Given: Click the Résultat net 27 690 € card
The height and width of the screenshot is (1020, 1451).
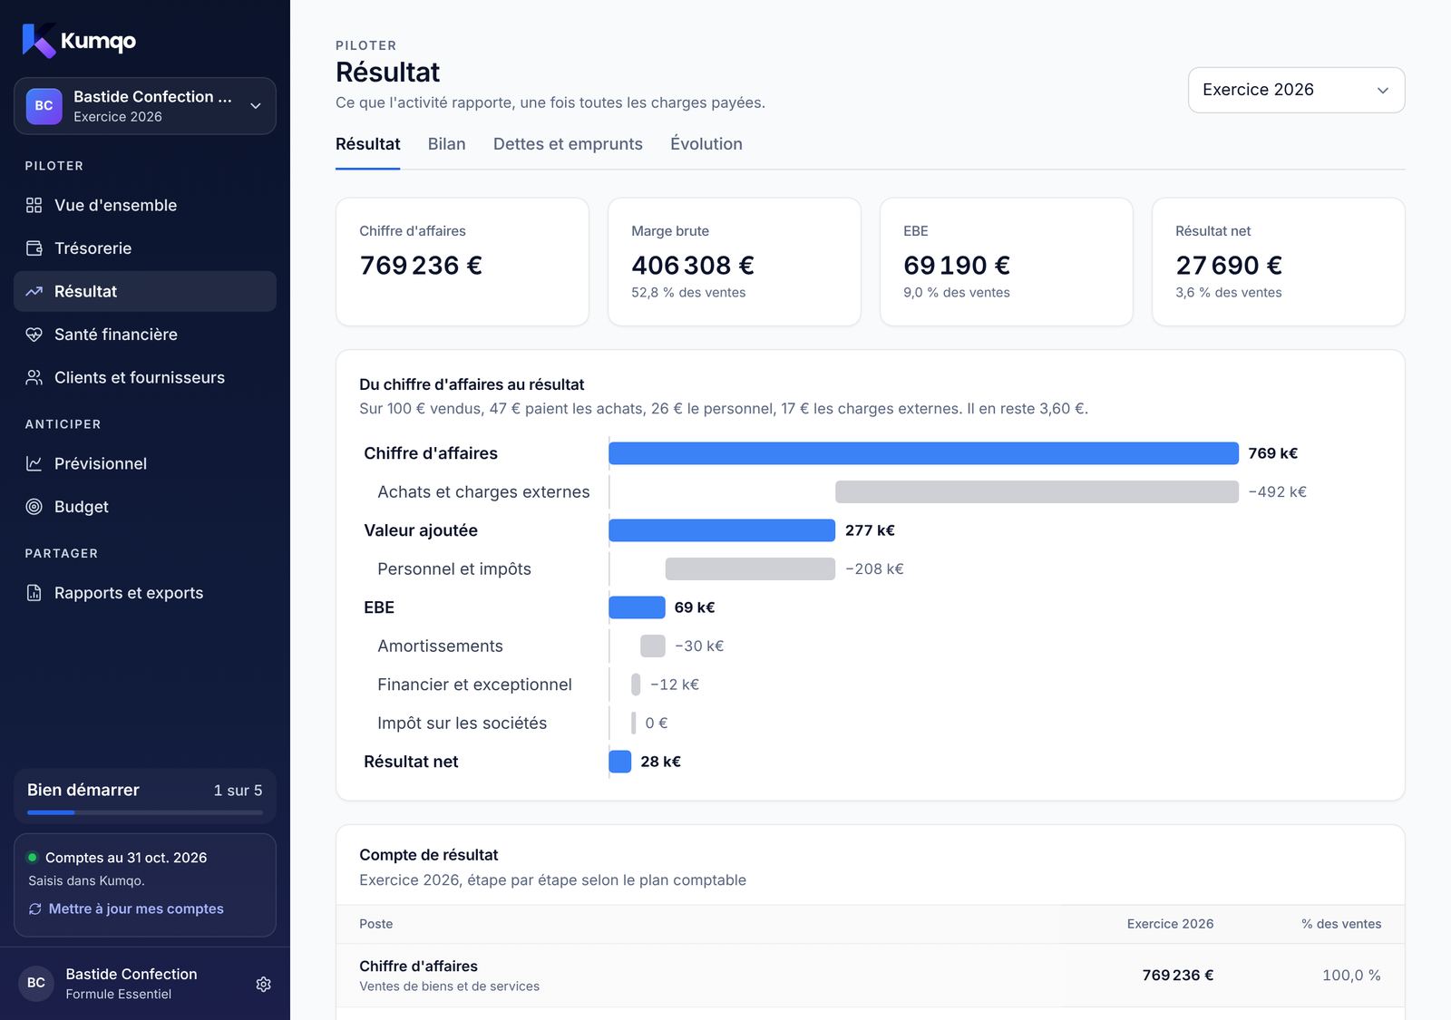Looking at the screenshot, I should click(1279, 262).
